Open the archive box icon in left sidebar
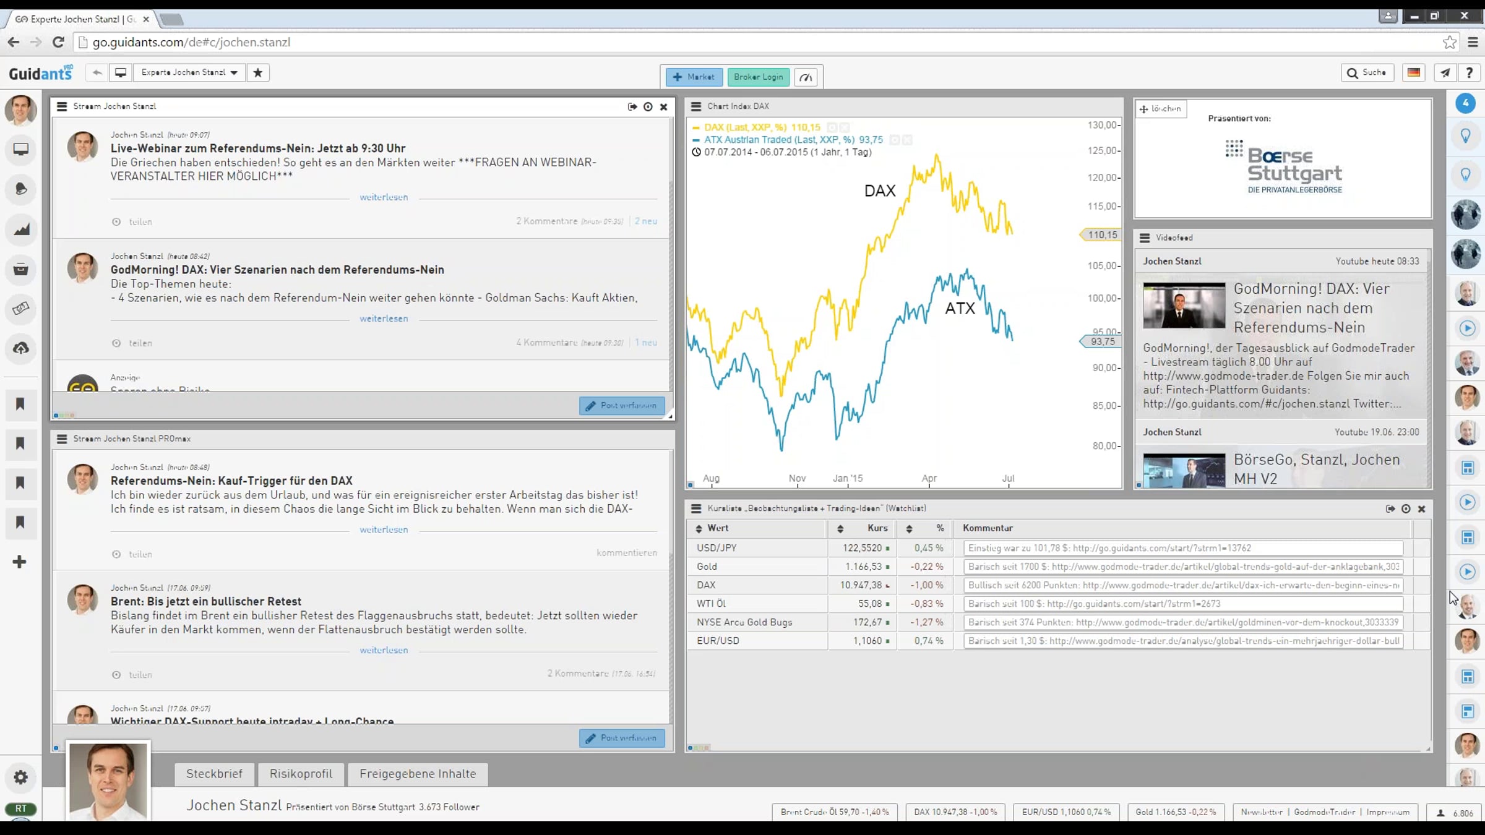 [x=21, y=269]
